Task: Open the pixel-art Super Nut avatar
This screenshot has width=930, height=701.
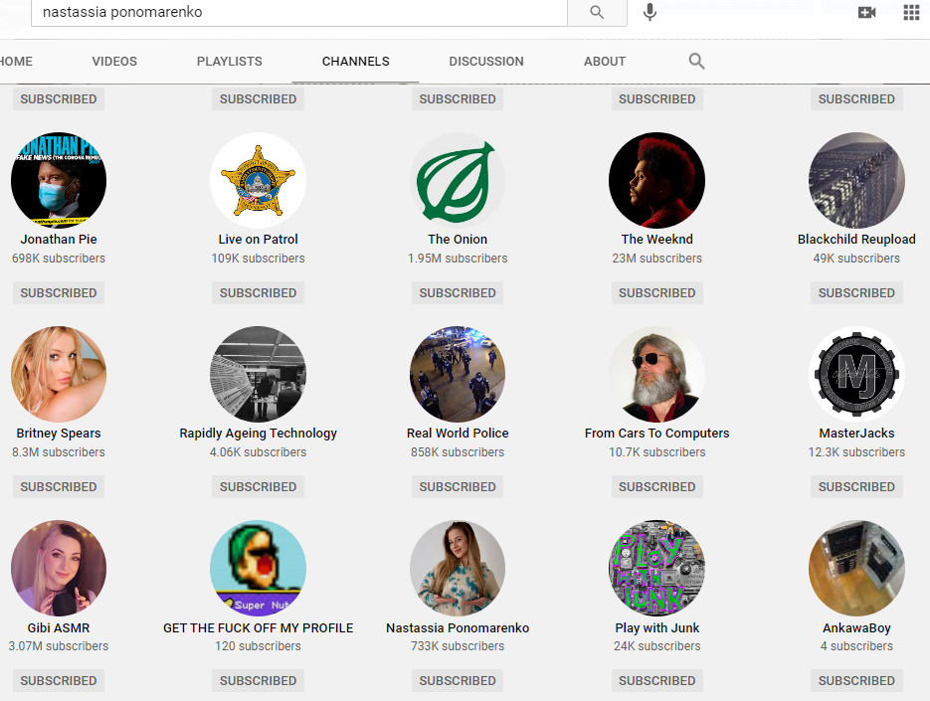Action: point(258,568)
